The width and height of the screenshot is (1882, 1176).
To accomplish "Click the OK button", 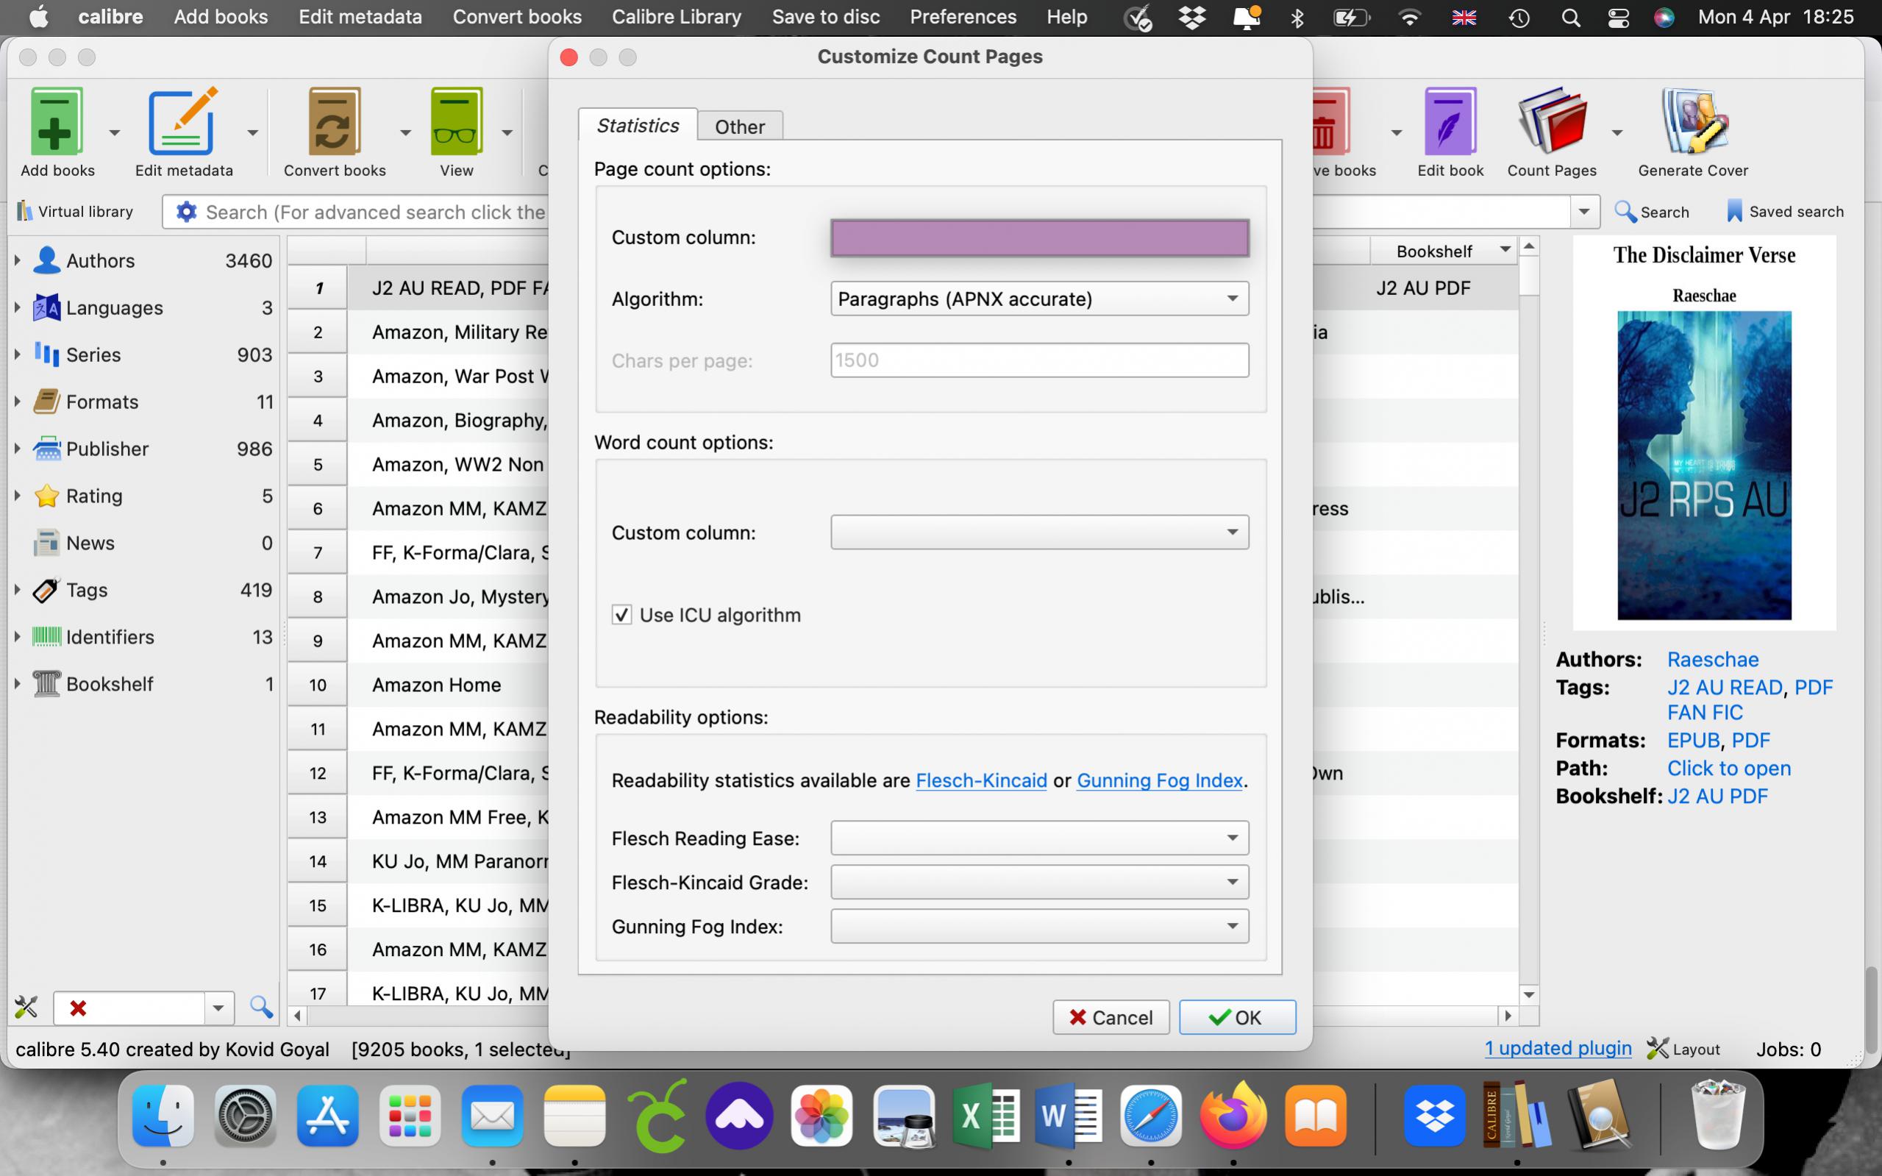I will coord(1236,1017).
